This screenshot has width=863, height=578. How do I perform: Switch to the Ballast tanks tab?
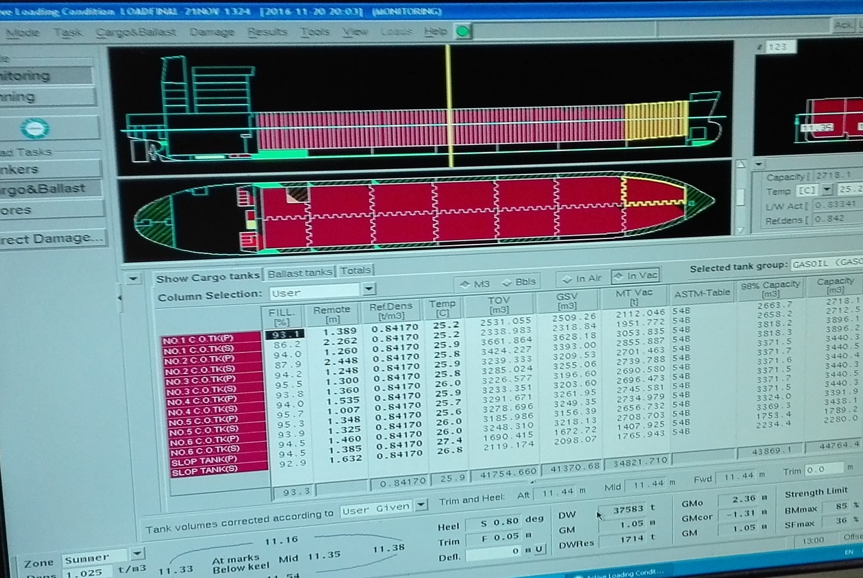tap(299, 273)
